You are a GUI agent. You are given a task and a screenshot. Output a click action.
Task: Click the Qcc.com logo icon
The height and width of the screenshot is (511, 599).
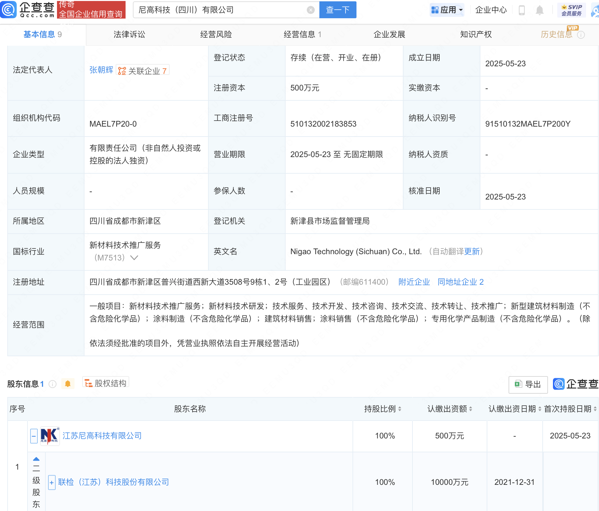[8, 10]
